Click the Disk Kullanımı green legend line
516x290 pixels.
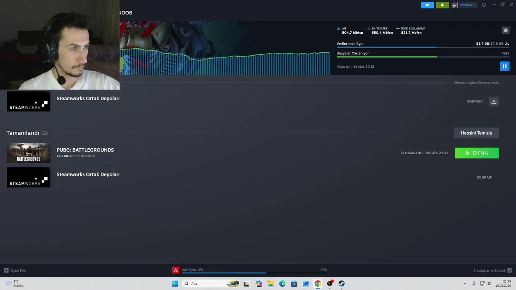[x=397, y=29]
